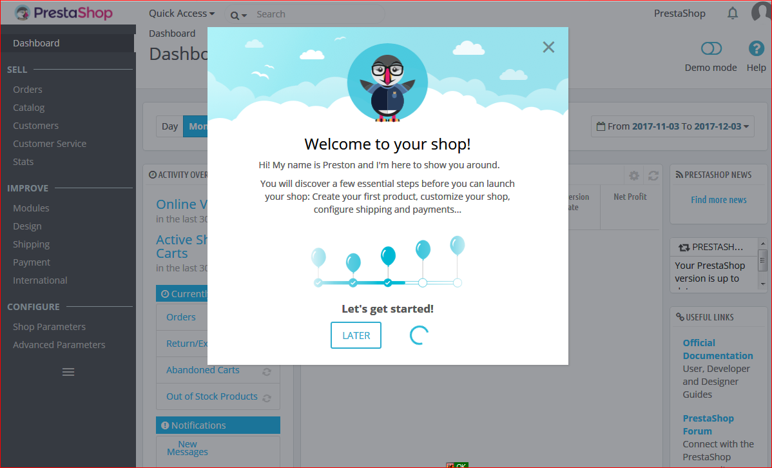Open Shipping in the sidebar

(31, 244)
